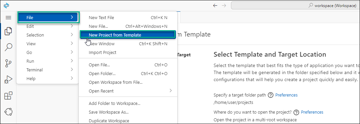
Task: Click the hamburger menu icon
Action: (x=8, y=17)
